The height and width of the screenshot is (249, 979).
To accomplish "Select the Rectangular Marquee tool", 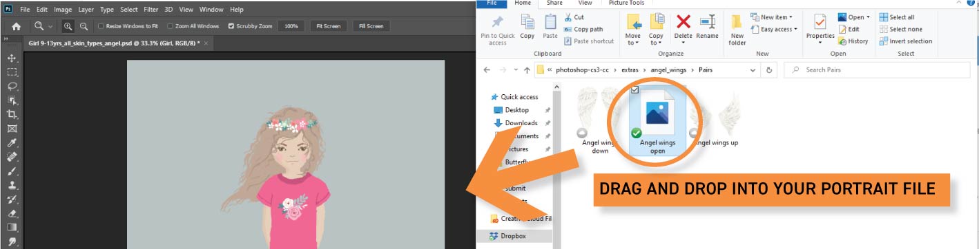I will (x=12, y=72).
